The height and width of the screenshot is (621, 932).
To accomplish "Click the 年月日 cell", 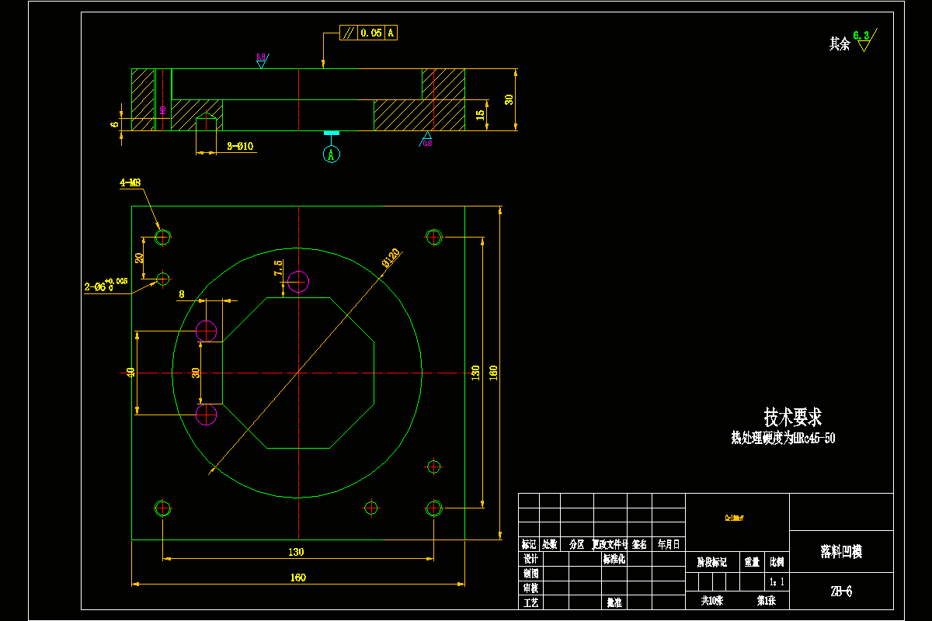I will click(x=669, y=545).
